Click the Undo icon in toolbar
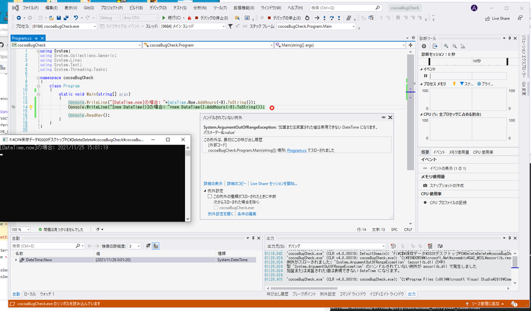The image size is (531, 311). [76, 18]
